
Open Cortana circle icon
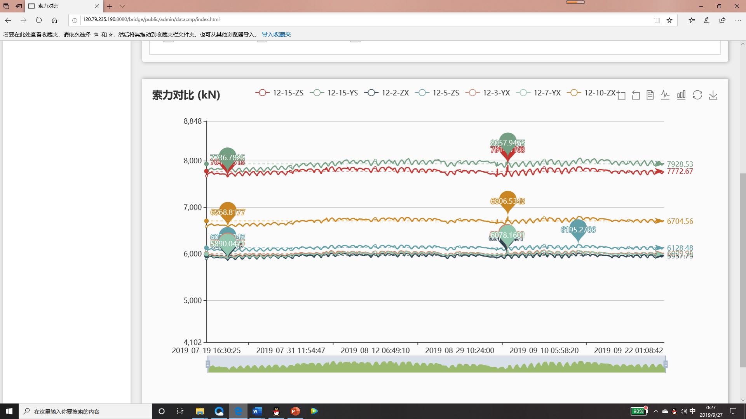tap(162, 411)
